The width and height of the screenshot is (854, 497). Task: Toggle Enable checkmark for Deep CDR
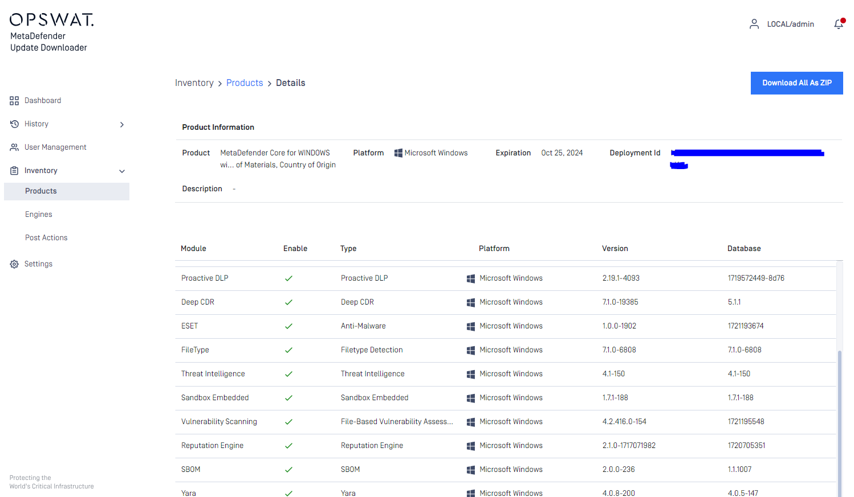288,302
